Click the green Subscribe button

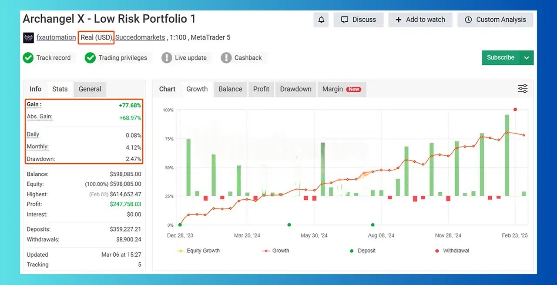coord(501,58)
